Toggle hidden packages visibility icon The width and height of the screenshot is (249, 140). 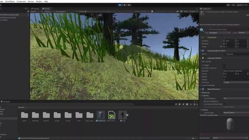(x=196, y=104)
